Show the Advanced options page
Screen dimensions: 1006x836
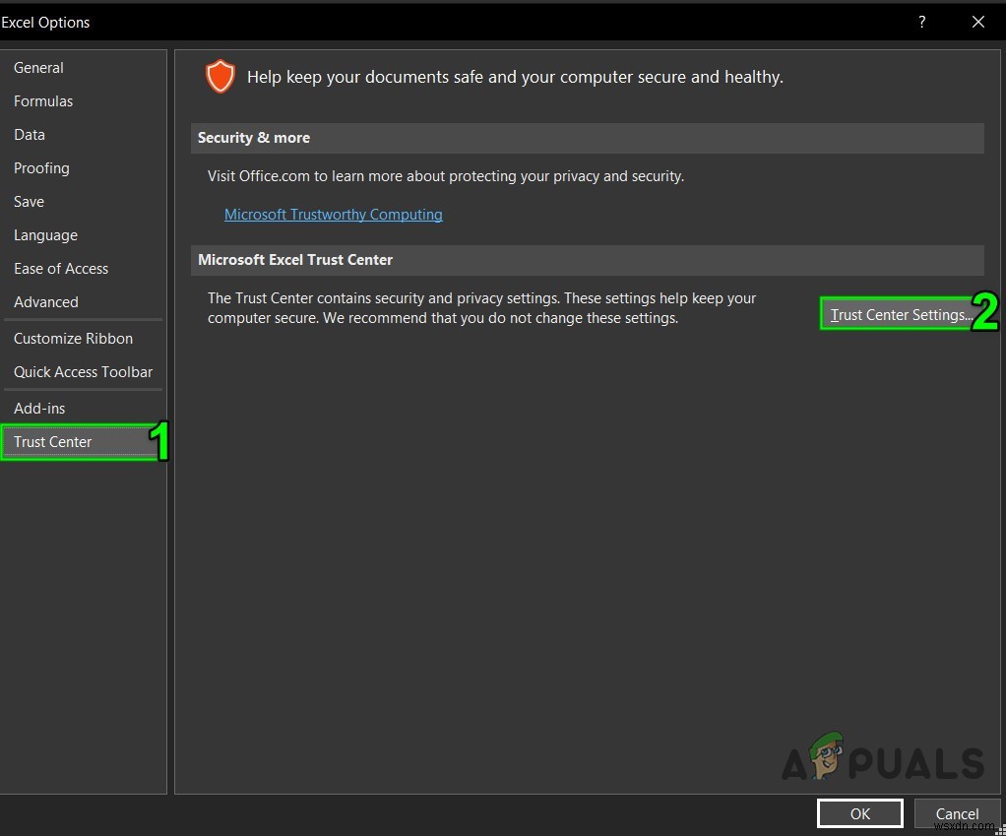pyautogui.click(x=46, y=302)
